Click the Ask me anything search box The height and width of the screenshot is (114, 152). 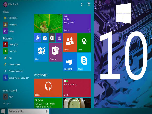25,111
